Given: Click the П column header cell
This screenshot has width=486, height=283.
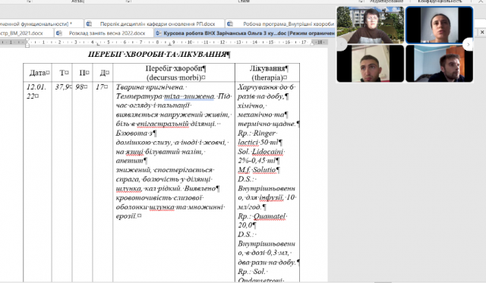Looking at the screenshot, I should (x=83, y=73).
